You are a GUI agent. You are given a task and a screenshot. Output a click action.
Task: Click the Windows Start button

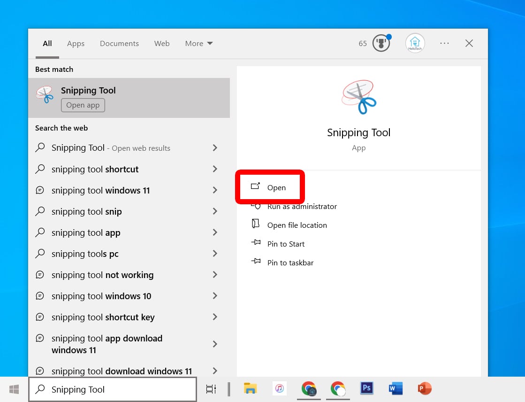(13, 389)
